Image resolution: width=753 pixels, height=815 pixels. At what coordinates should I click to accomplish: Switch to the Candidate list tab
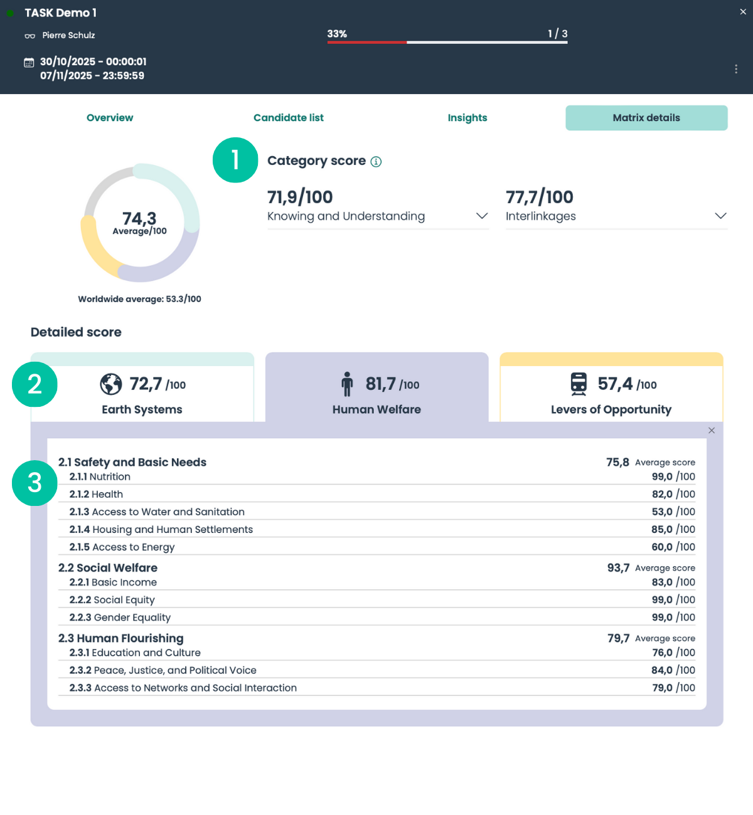tap(289, 118)
